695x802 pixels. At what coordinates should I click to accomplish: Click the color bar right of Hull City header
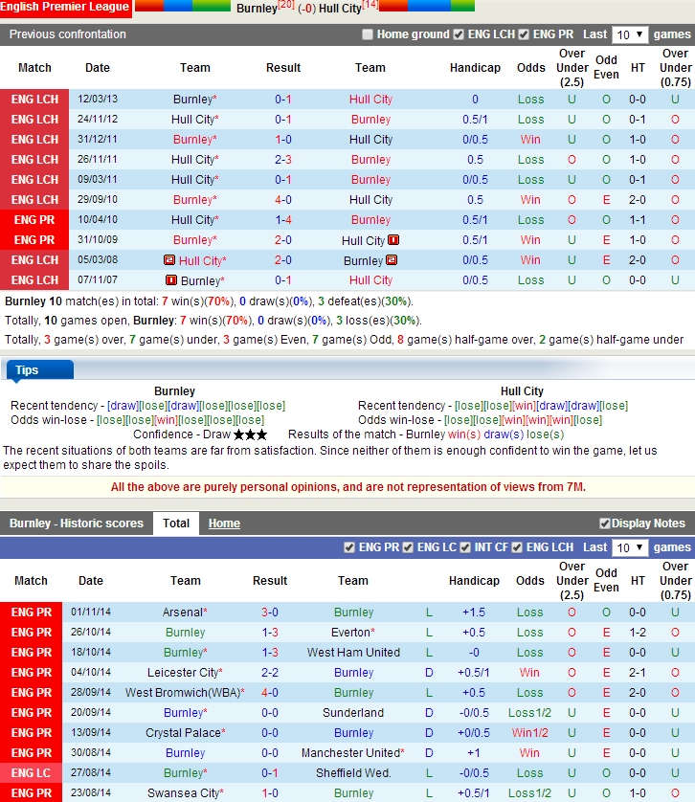tap(427, 6)
